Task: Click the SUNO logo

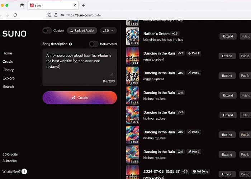Action: tap(14, 34)
